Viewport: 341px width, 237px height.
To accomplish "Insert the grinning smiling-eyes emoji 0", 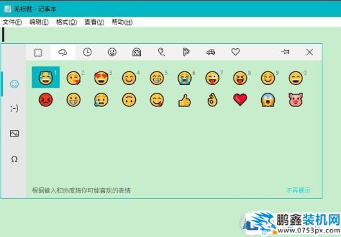I will [x=296, y=78].
